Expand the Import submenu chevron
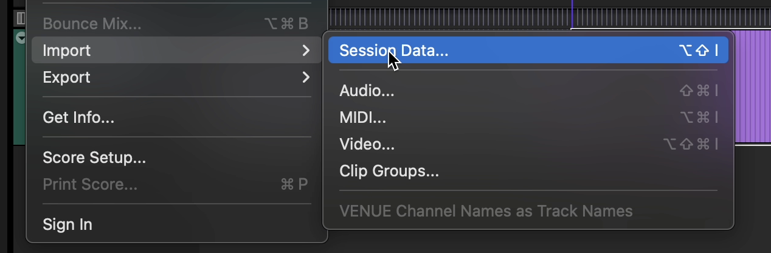The image size is (771, 253). tap(306, 50)
